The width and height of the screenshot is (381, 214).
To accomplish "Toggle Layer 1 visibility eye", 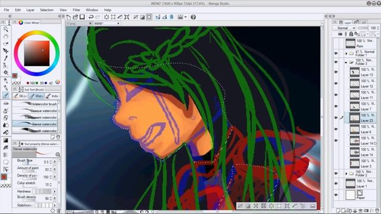I will pos(336,184).
